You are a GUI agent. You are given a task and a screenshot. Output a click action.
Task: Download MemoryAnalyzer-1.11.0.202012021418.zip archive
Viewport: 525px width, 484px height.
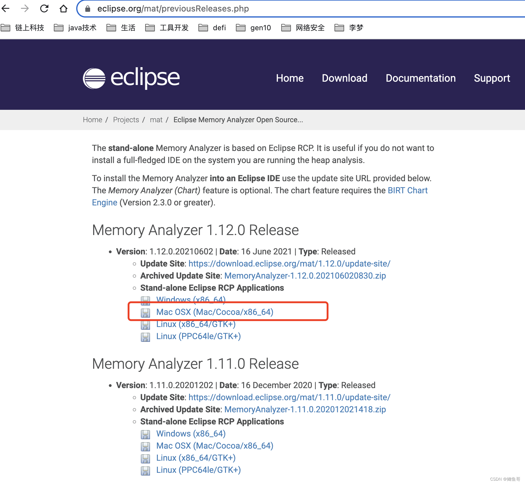click(305, 409)
